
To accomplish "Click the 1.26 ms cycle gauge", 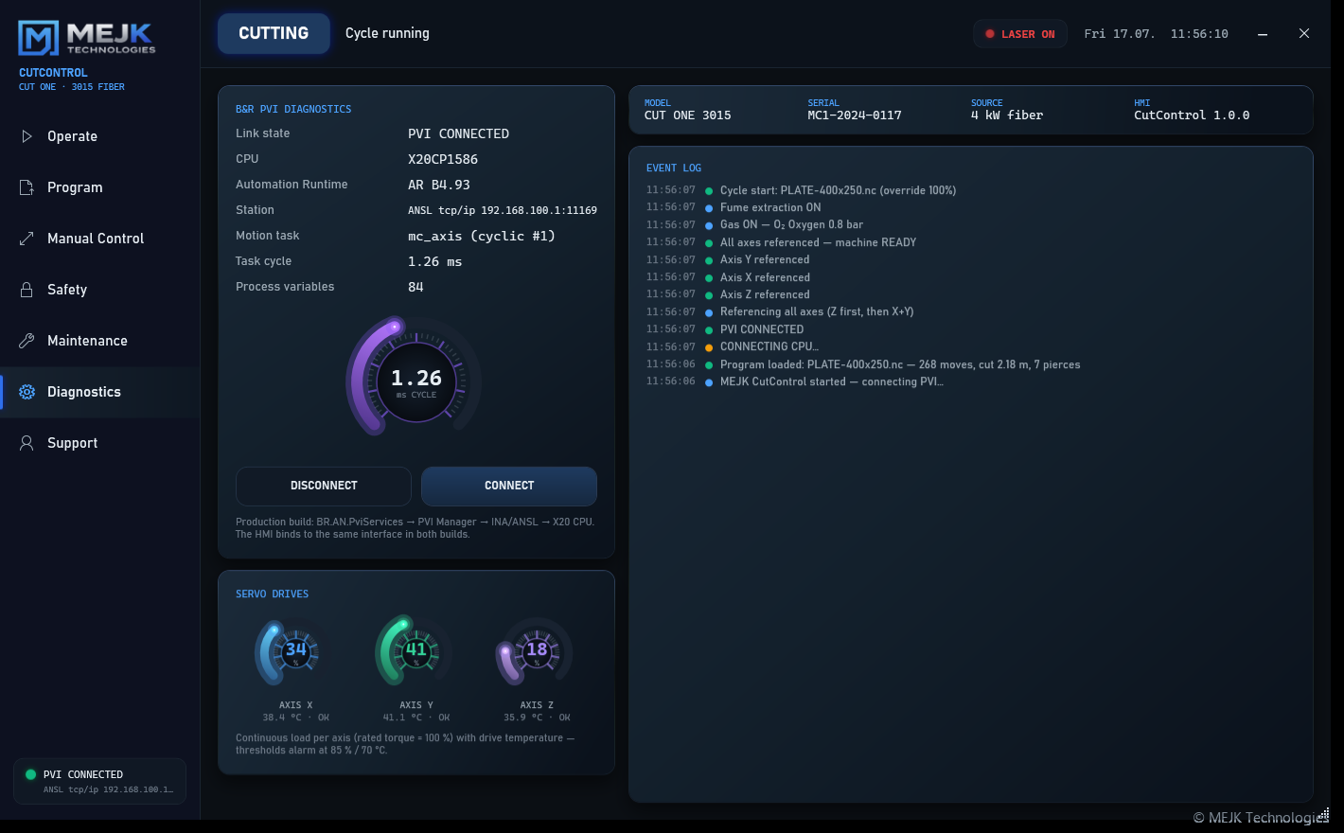I will pos(416,378).
